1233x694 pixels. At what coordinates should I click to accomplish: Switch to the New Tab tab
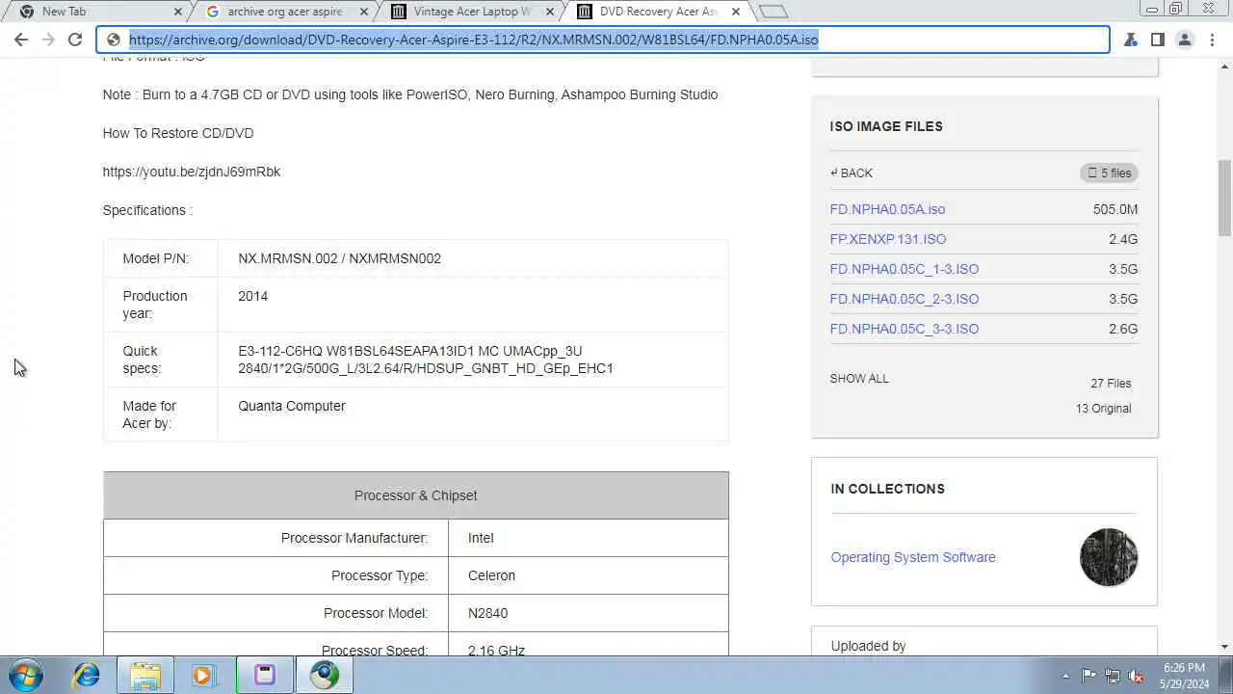pos(96,12)
